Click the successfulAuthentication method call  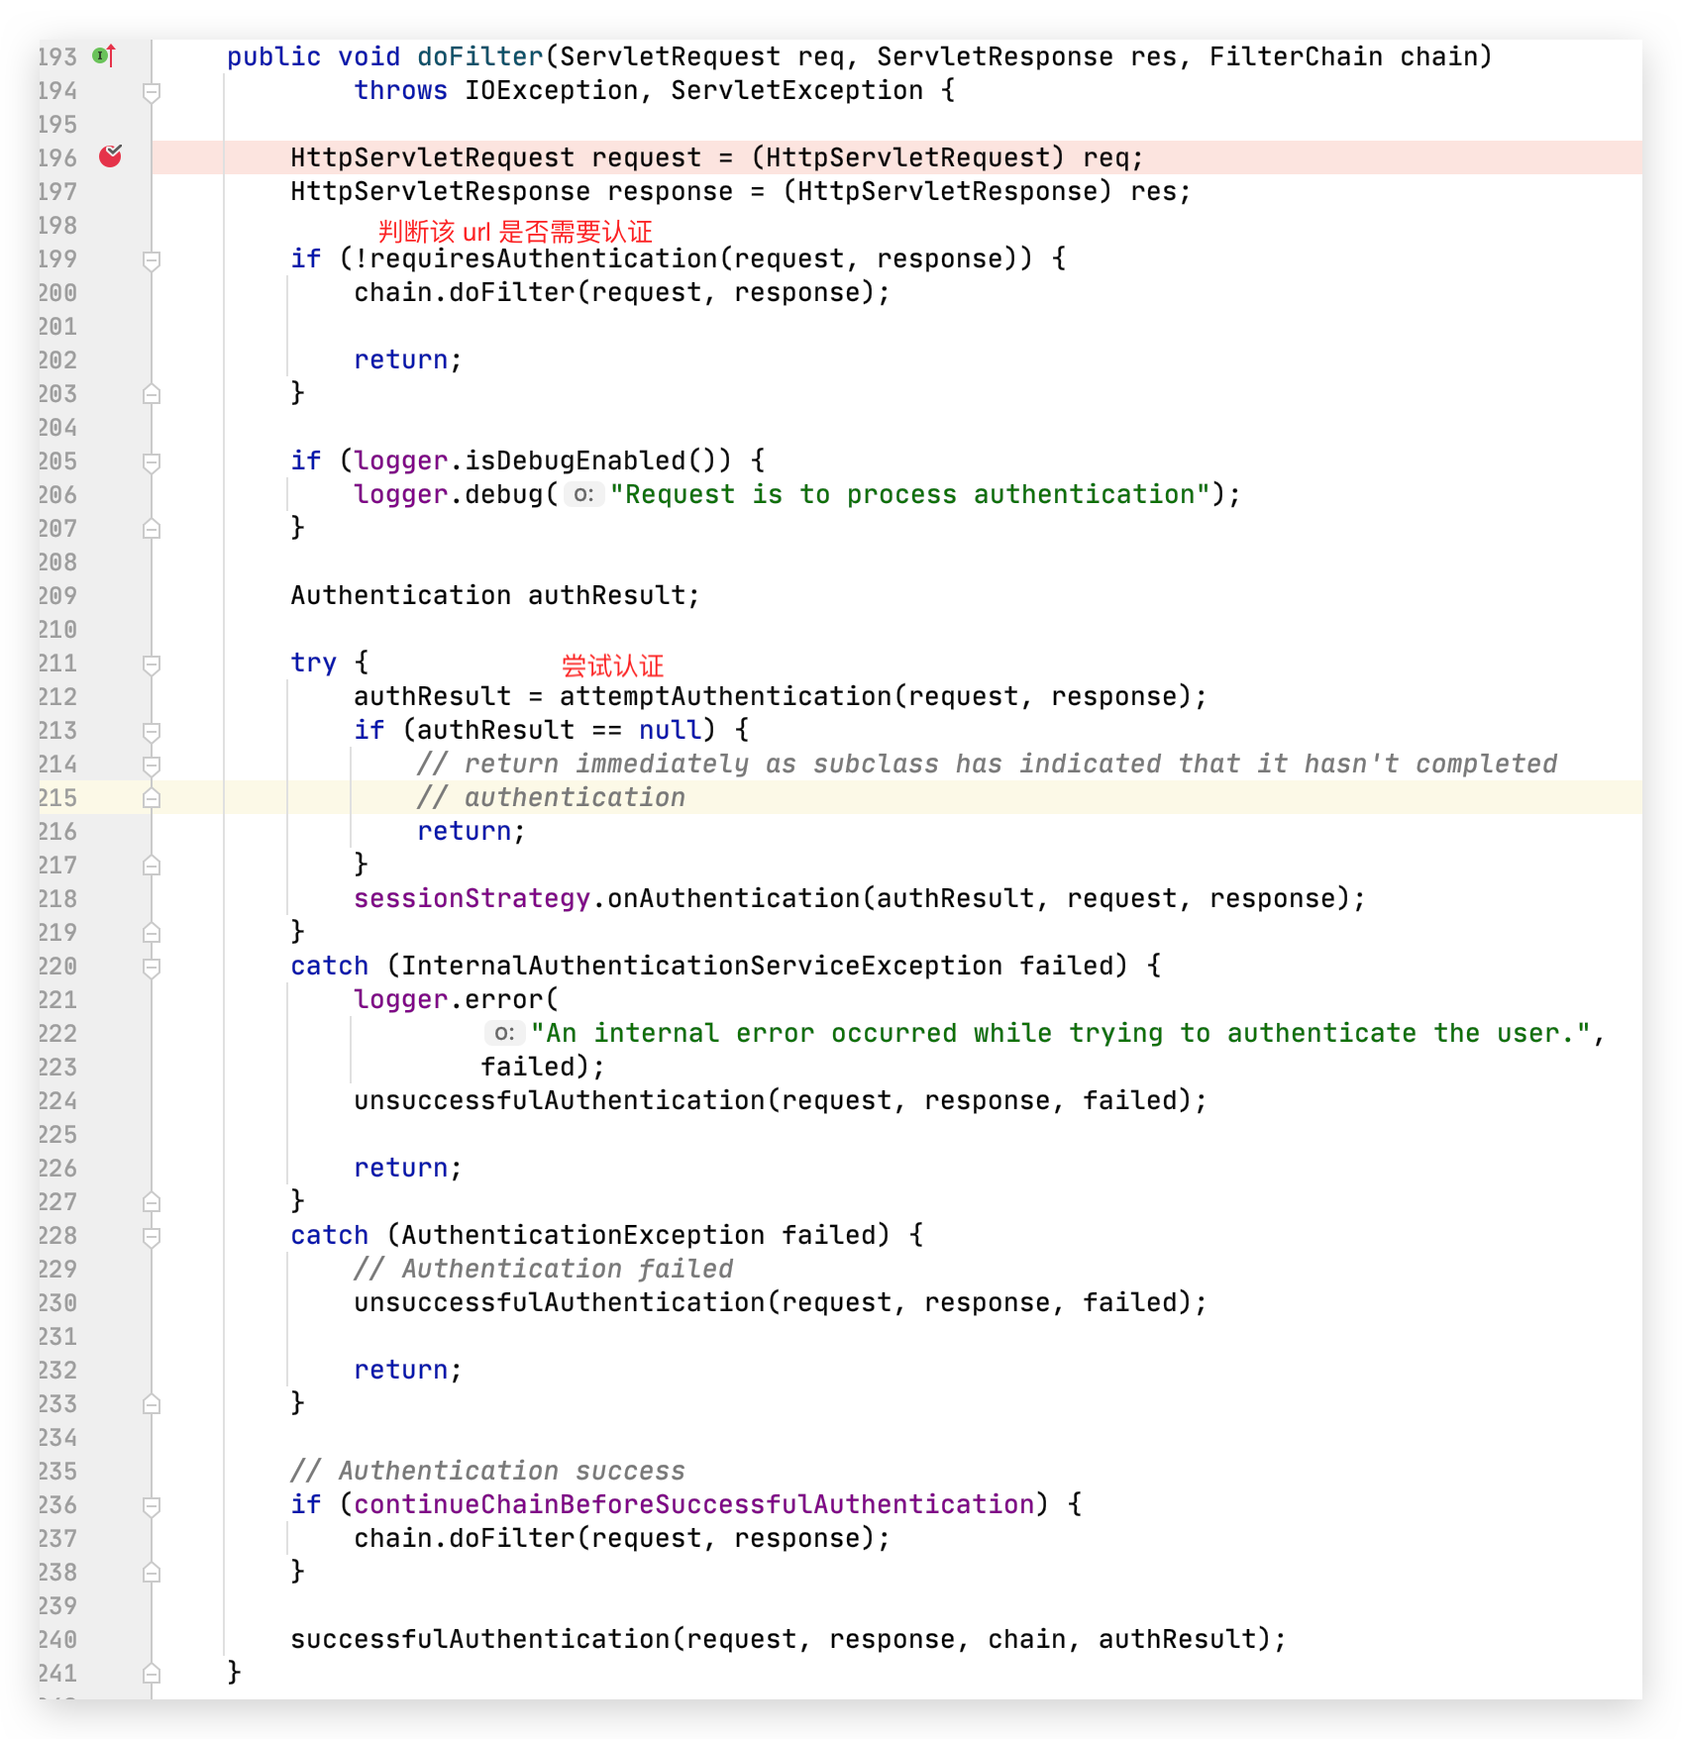point(479,1640)
